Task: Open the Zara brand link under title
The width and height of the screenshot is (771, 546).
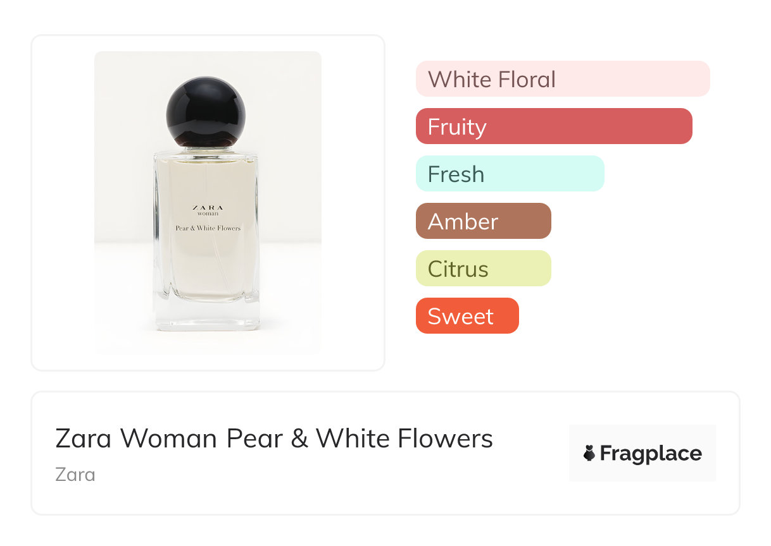Action: click(75, 474)
